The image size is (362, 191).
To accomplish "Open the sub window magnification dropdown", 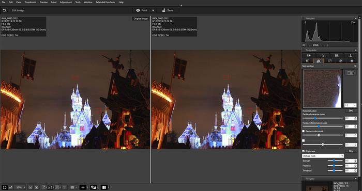I will pos(350,105).
